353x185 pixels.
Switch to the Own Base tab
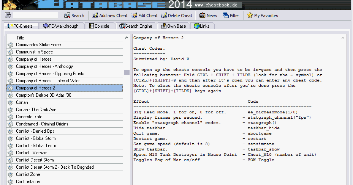(174, 26)
